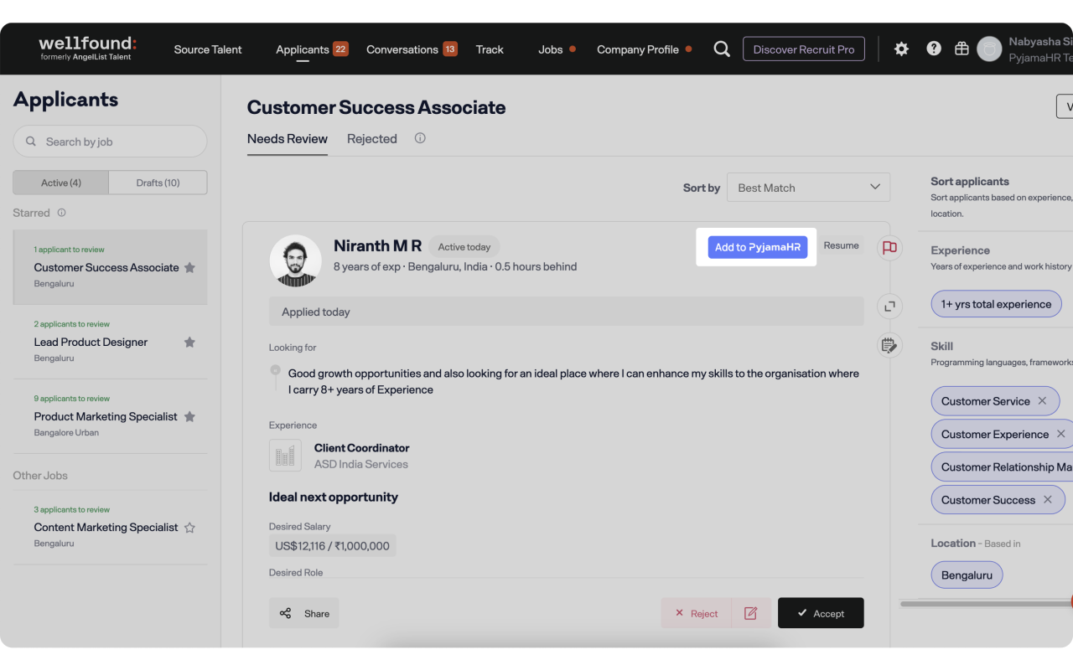Click the reject-with-note pencil icon
1073x670 pixels.
(x=750, y=612)
